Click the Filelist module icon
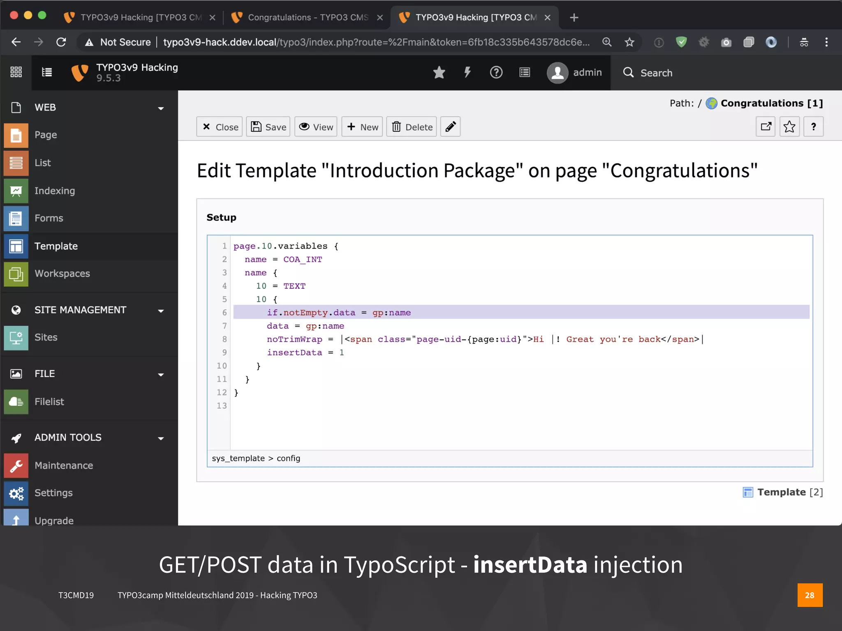The height and width of the screenshot is (631, 842). tap(16, 402)
